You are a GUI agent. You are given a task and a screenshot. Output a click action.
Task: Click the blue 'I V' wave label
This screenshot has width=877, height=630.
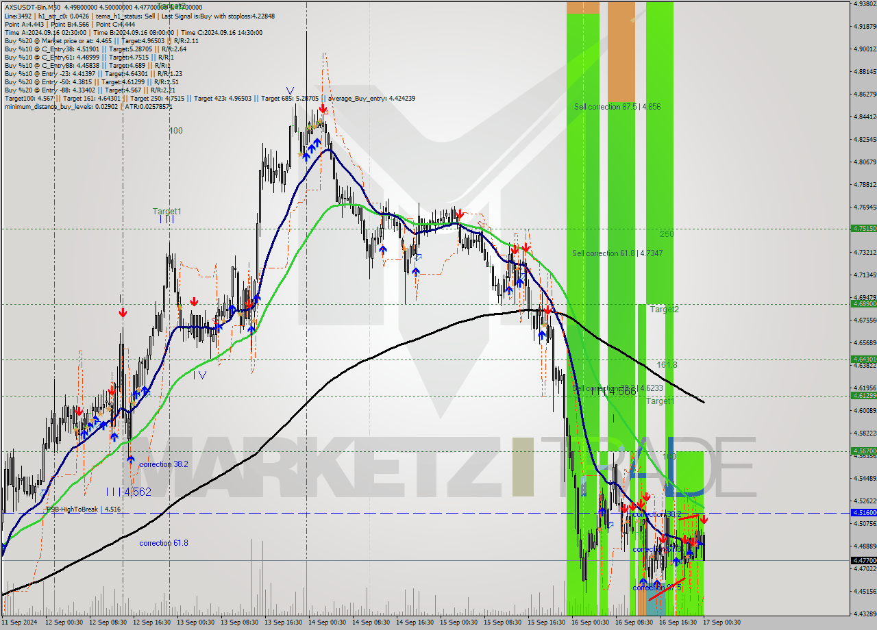coord(199,375)
